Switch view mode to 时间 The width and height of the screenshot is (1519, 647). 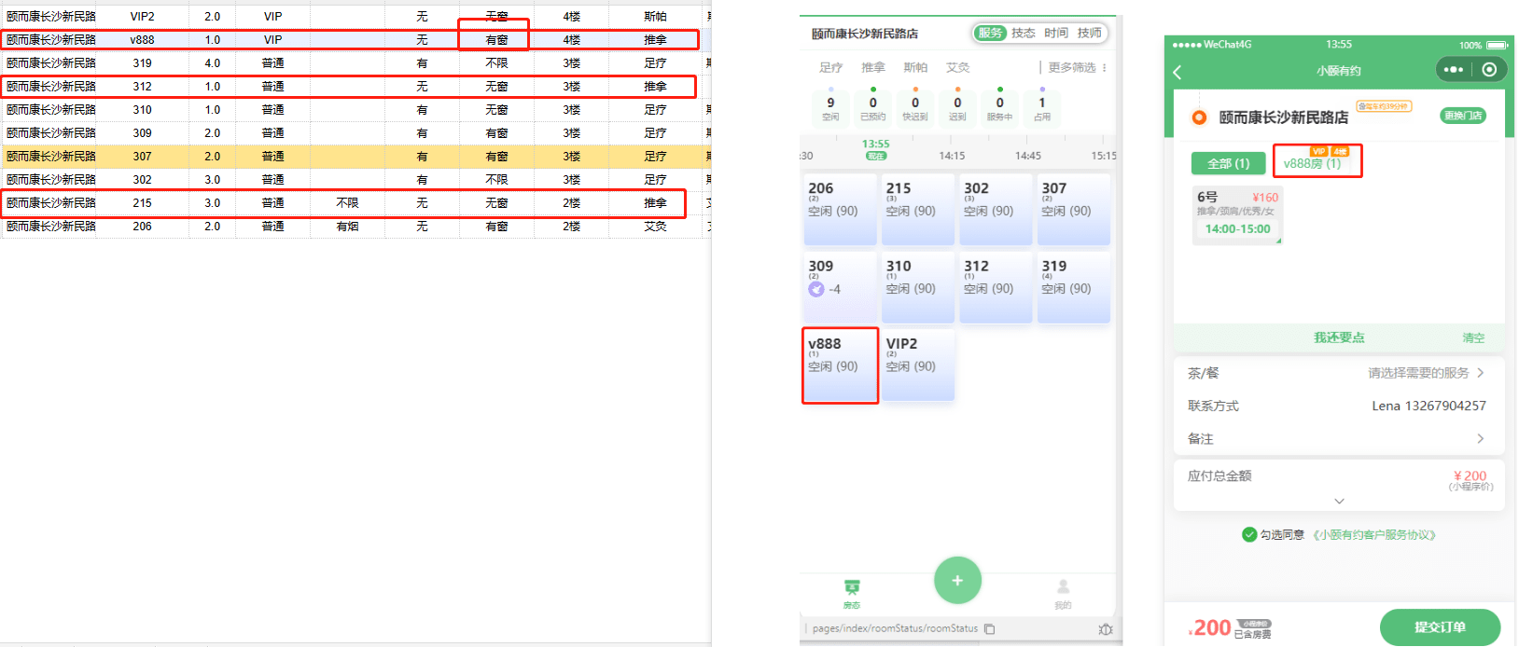coord(1056,33)
